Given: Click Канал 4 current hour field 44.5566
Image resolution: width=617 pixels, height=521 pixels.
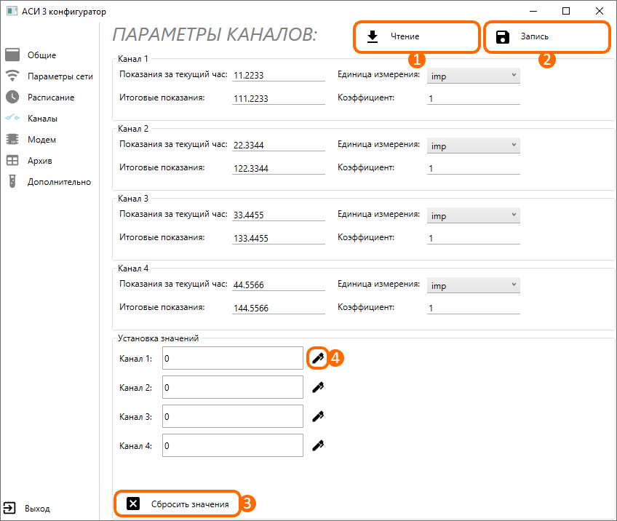Looking at the screenshot, I should 279,285.
